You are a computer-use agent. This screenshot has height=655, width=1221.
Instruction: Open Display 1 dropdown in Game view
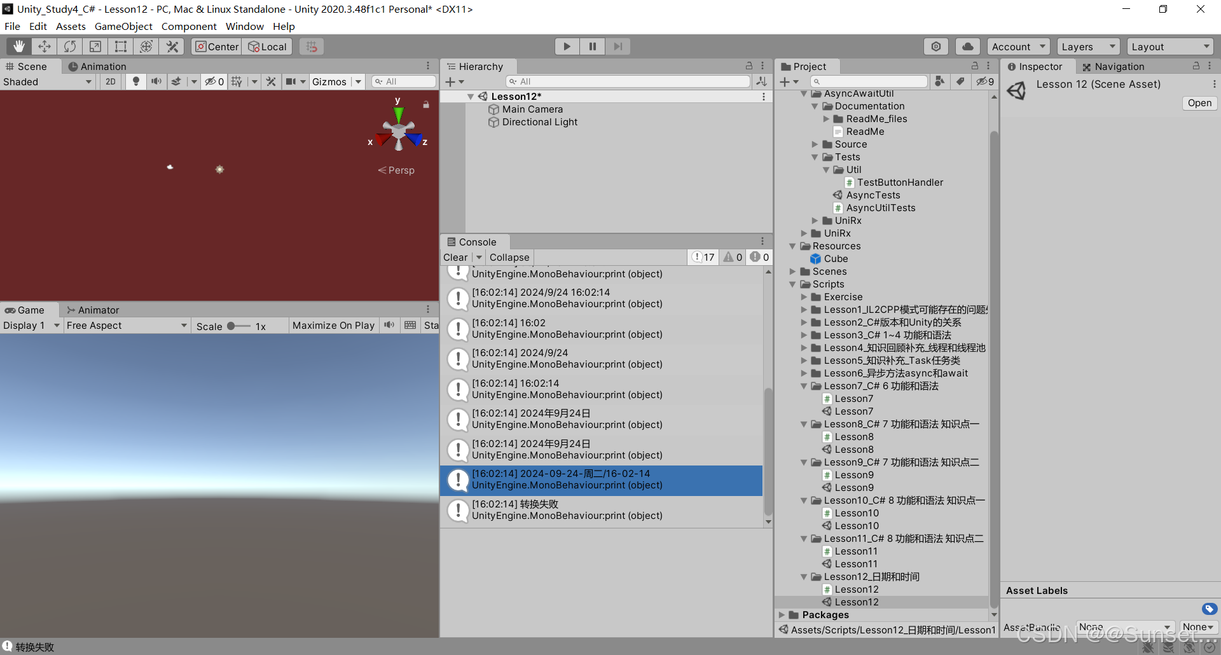(31, 326)
